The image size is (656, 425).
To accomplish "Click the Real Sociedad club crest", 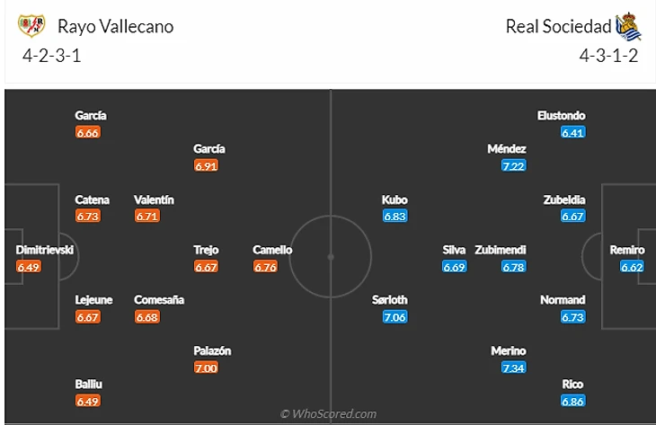I will coord(628,26).
